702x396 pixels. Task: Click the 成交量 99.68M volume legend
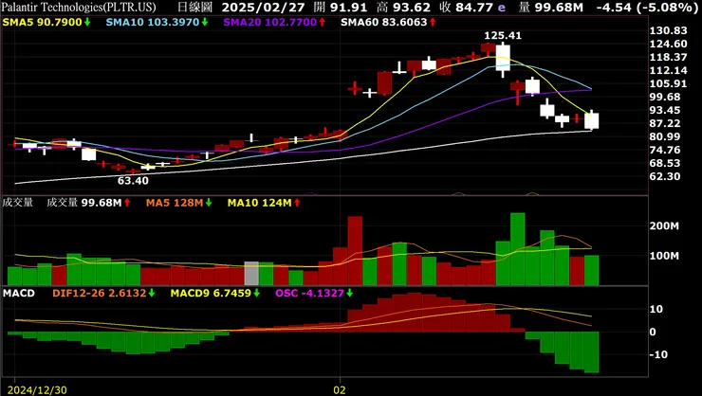pos(88,203)
